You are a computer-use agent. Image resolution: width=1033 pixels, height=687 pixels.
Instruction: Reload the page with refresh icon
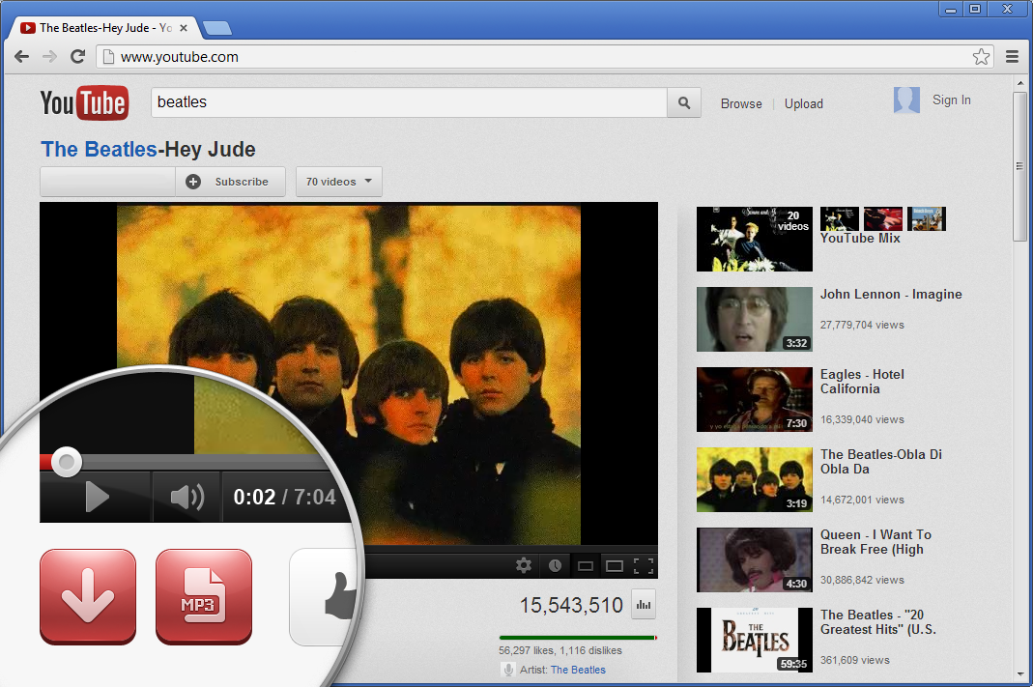77,57
